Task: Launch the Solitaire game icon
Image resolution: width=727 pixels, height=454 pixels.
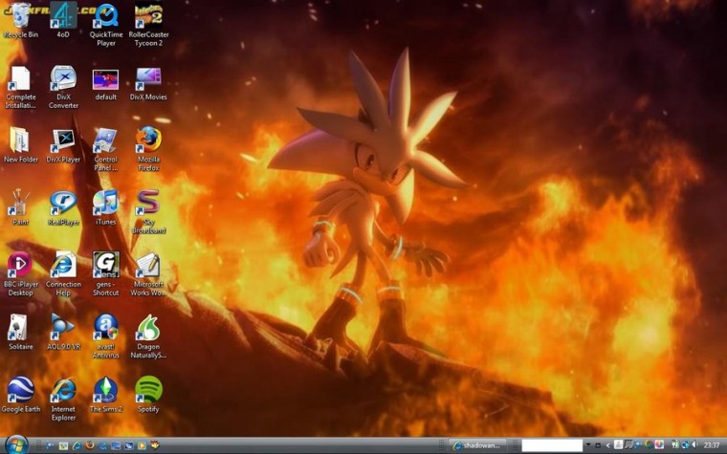Action: [20, 333]
